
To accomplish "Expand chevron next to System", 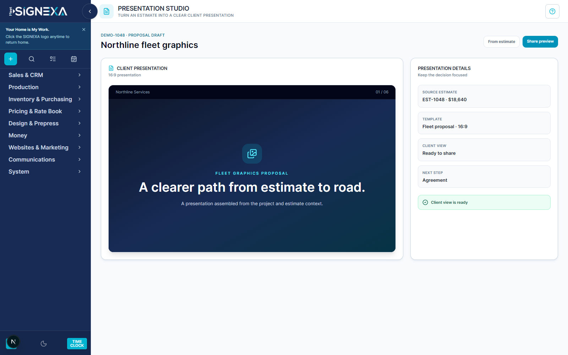I will click(x=80, y=171).
